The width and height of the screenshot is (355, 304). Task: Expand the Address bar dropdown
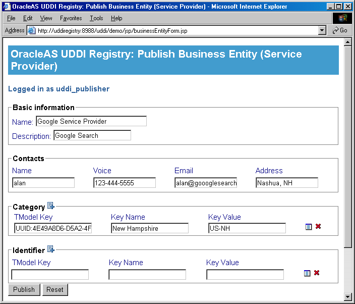click(x=322, y=30)
